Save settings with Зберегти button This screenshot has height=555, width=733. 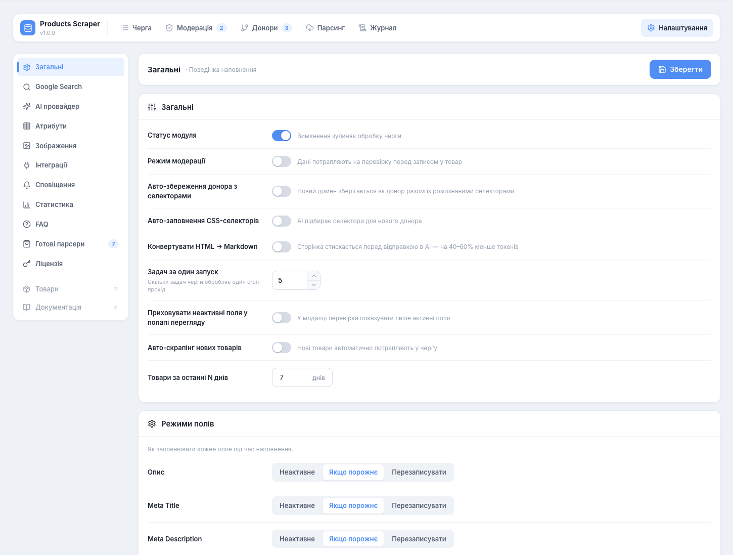680,69
